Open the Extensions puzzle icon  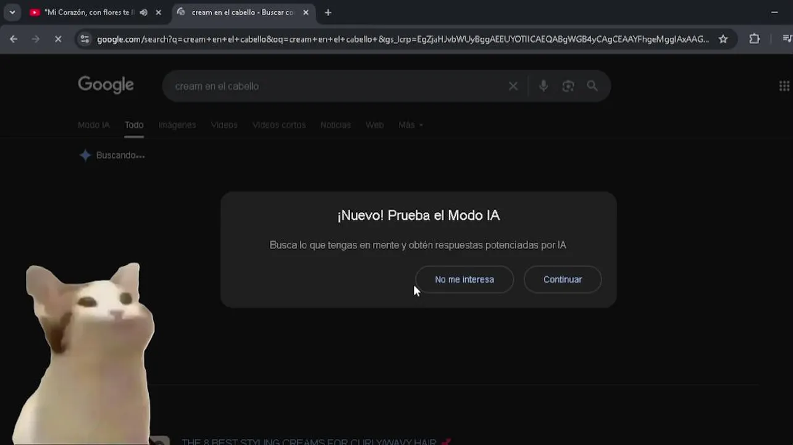pos(754,39)
